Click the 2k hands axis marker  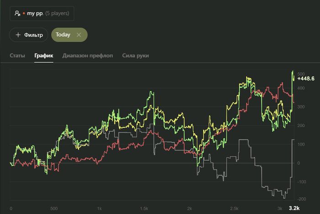tap(190, 209)
